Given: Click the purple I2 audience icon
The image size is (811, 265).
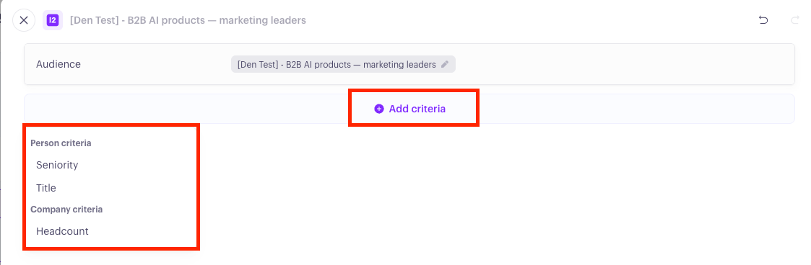Looking at the screenshot, I should [x=53, y=21].
